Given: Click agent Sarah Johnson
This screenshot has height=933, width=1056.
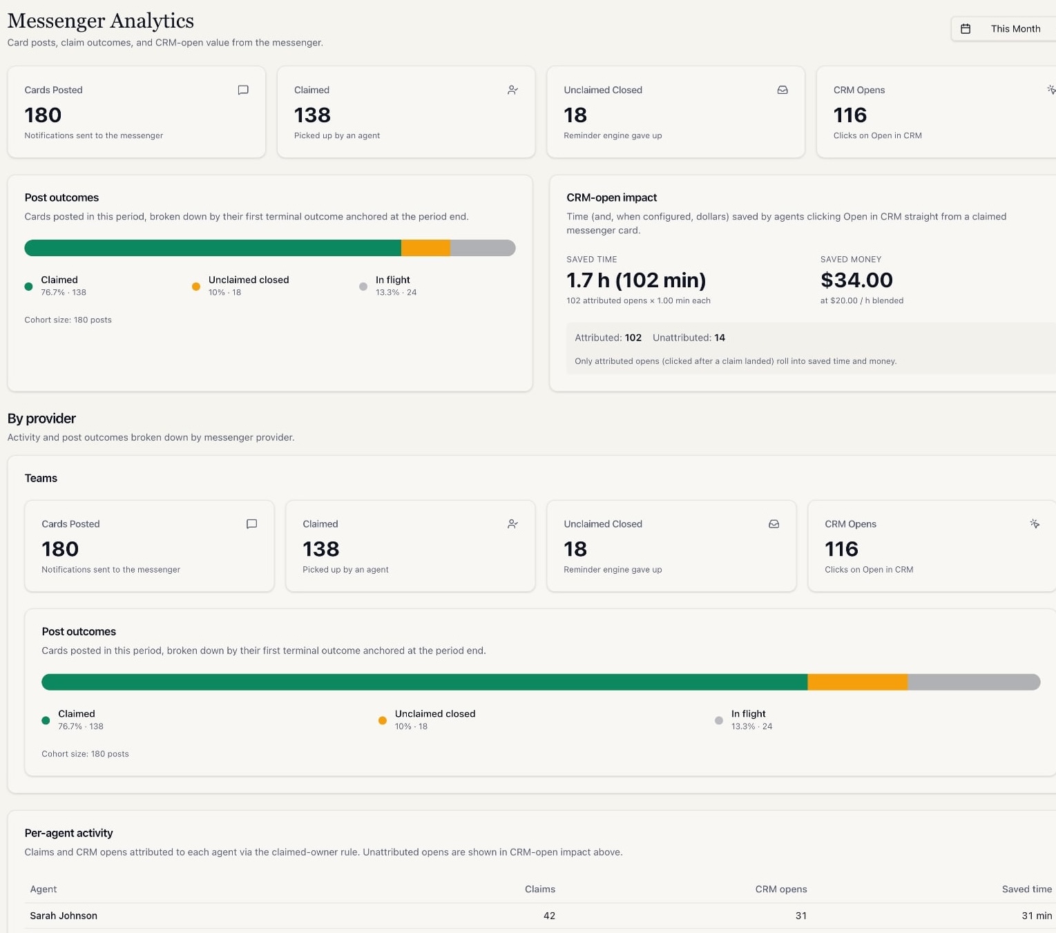Looking at the screenshot, I should [x=63, y=915].
